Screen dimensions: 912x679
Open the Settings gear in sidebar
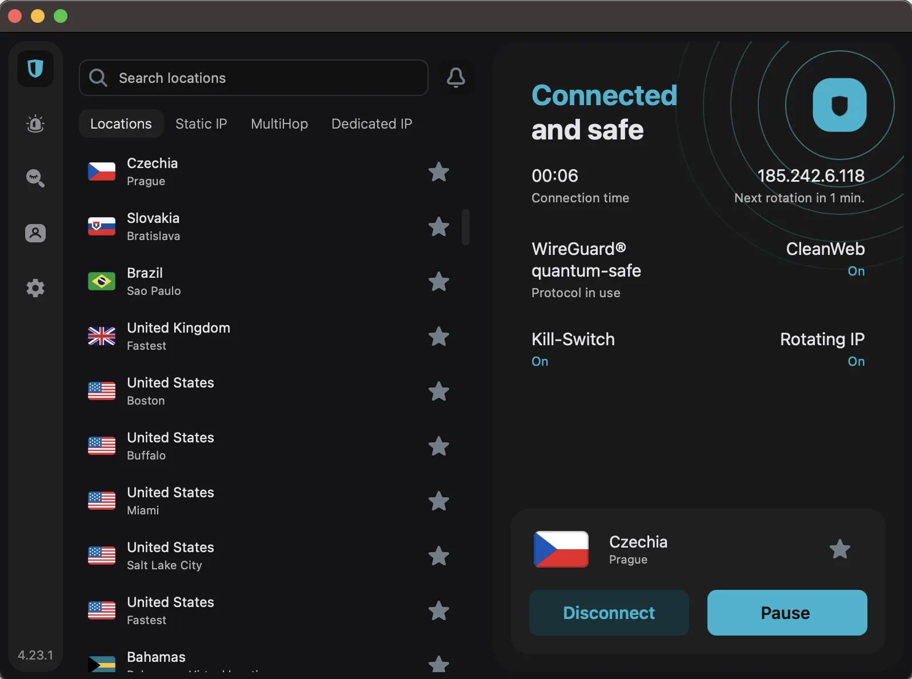[x=35, y=288]
